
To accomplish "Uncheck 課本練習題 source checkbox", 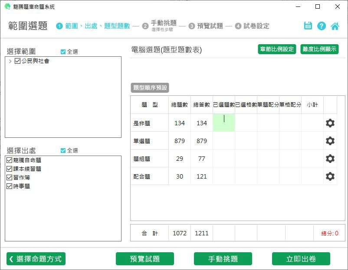I will pos(9,169).
